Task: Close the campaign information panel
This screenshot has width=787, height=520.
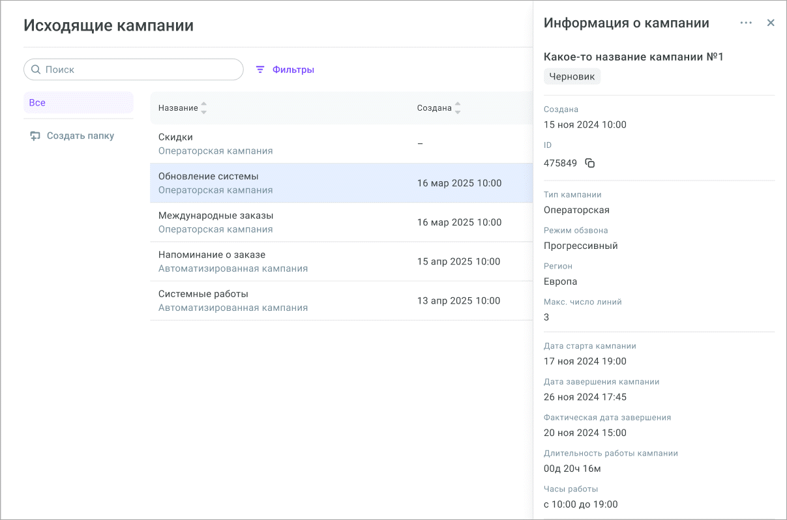Action: 771,23
